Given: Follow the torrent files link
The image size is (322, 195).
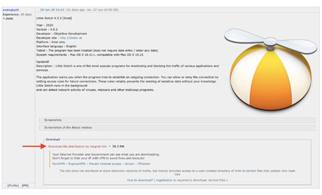Looking at the screenshot, I should (254, 170).
